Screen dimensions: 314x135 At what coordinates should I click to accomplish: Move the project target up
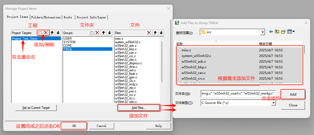click(52, 33)
